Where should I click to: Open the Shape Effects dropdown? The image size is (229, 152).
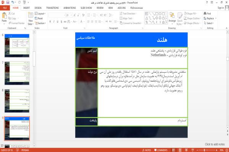(x=192, y=23)
